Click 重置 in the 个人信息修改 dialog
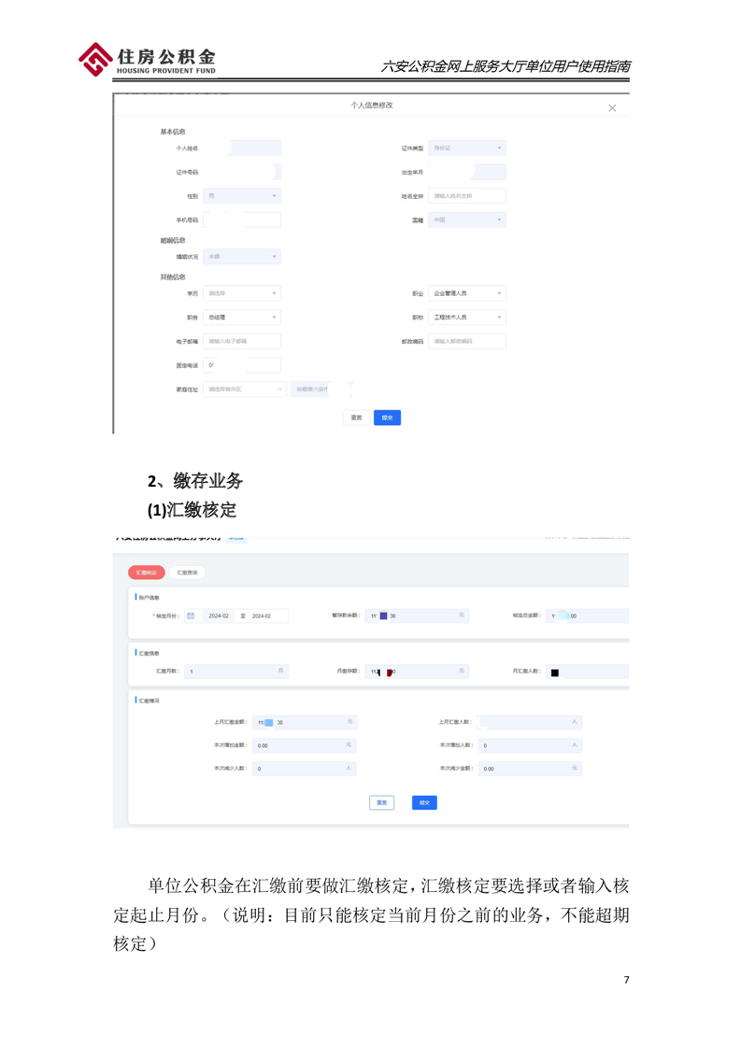This screenshot has height=1048, width=741. pos(356,418)
